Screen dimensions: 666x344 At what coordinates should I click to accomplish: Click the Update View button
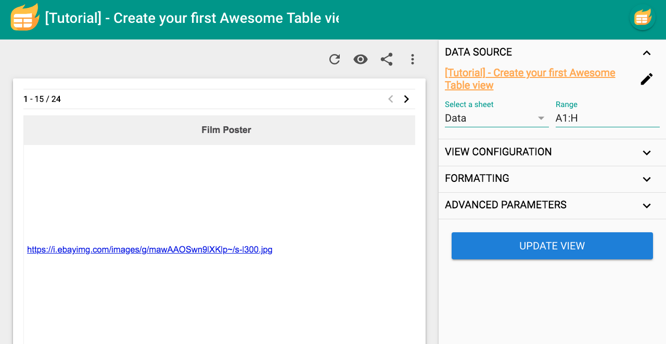click(552, 246)
